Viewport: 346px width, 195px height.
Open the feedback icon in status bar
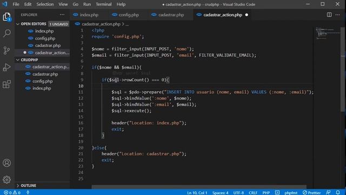(x=328, y=193)
